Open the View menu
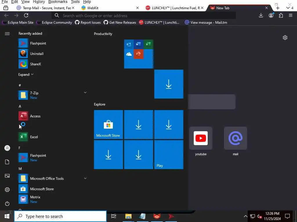This screenshot has height=222, width=297. coord(26,2)
